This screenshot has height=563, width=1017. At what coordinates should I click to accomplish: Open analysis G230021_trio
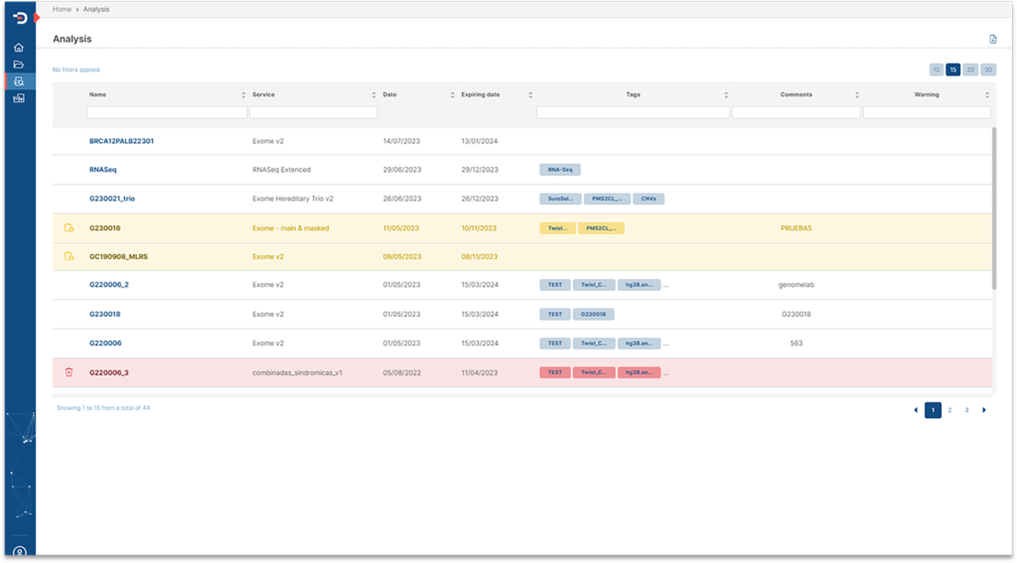pos(112,199)
